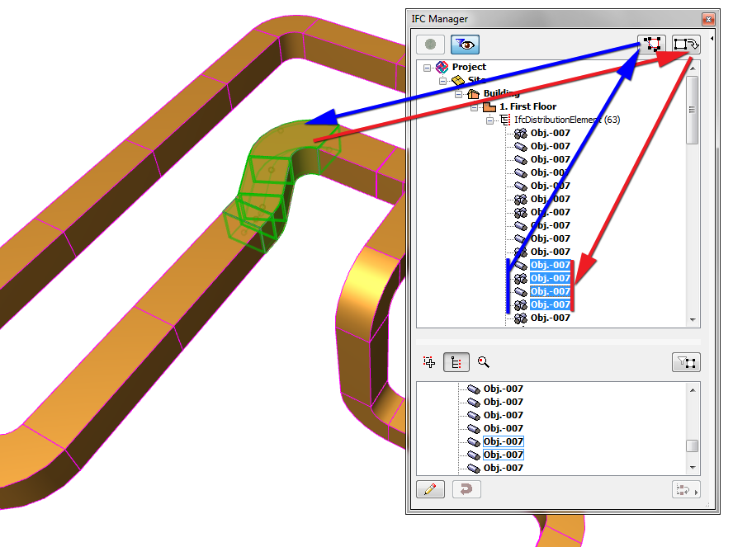The height and width of the screenshot is (547, 733).
Task: Click the grayed-out circle button in IFC Manager
Action: click(430, 45)
